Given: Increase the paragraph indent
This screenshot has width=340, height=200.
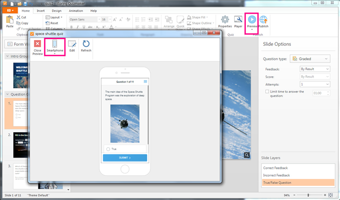Looking at the screenshot, I should 157,20.
